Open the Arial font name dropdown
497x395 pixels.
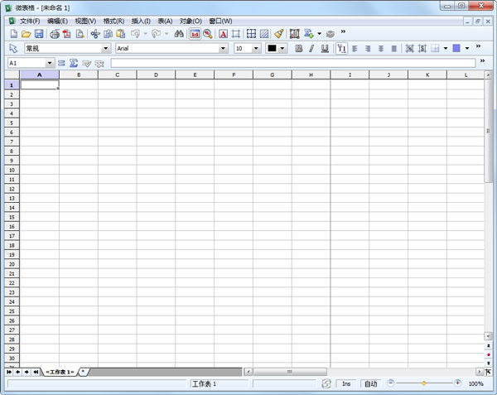pyautogui.click(x=223, y=49)
